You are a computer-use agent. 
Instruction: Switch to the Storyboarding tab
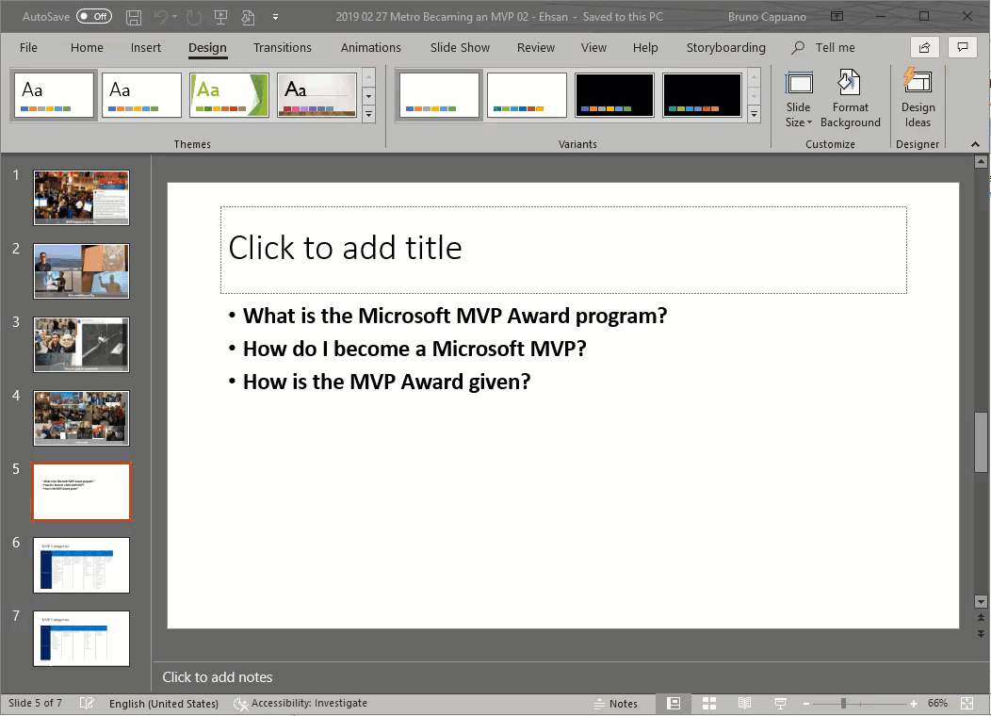coord(725,47)
